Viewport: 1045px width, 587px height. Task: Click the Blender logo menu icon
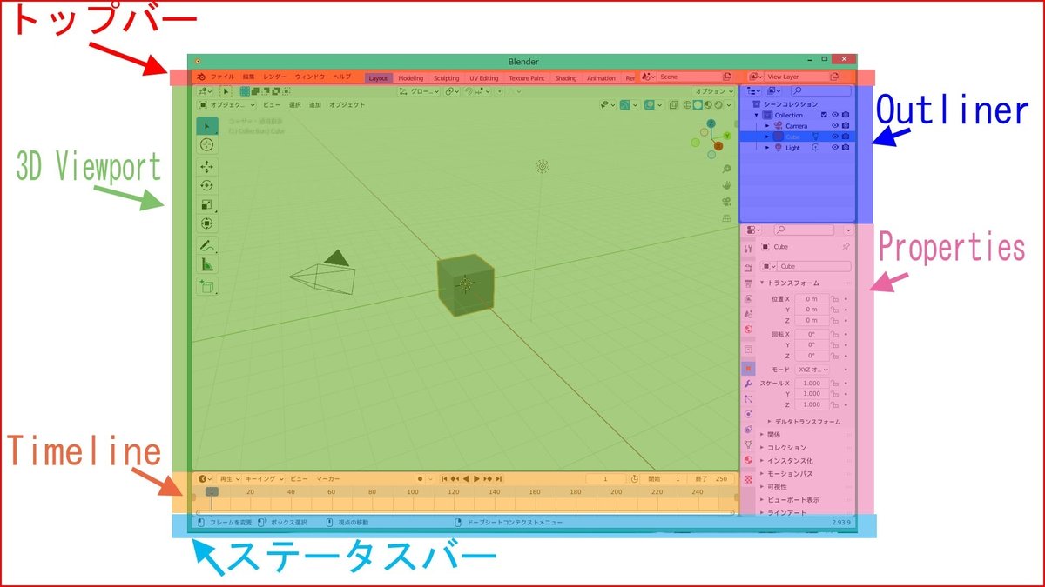tap(200, 77)
